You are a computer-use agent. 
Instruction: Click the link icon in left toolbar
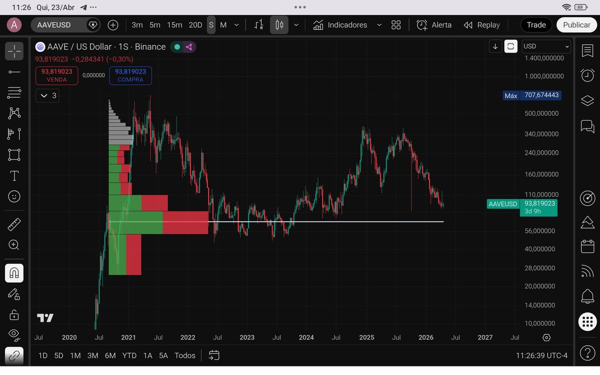(x=14, y=355)
